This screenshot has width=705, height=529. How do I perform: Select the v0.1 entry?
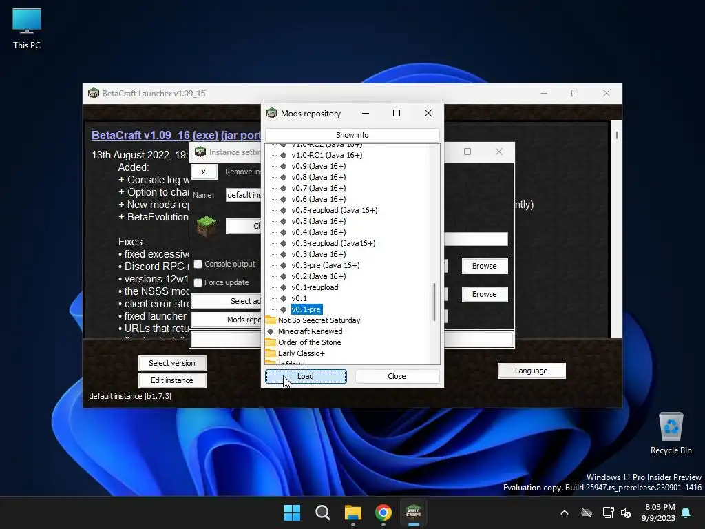click(x=299, y=298)
